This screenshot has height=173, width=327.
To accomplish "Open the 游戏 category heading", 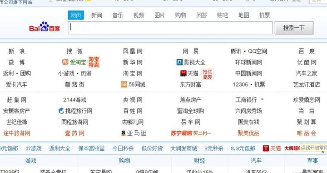I will [x=31, y=160].
